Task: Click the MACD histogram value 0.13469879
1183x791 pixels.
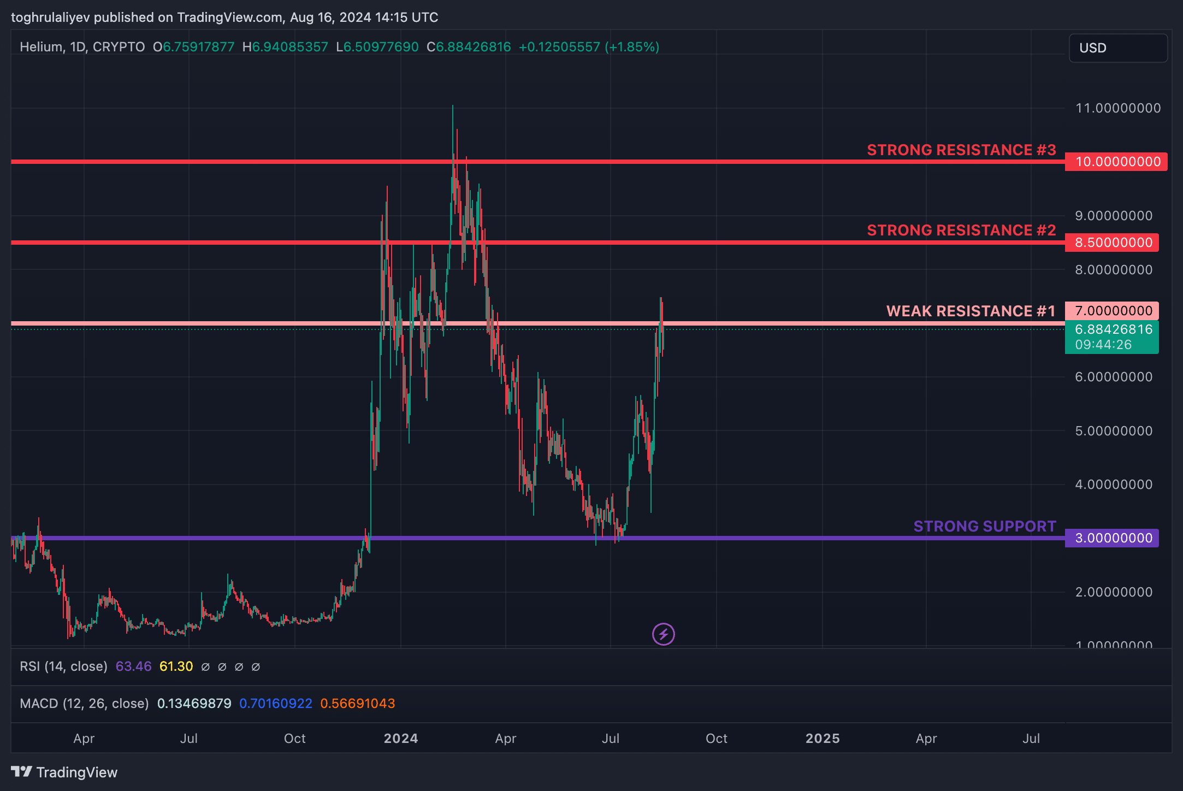Action: [x=194, y=704]
